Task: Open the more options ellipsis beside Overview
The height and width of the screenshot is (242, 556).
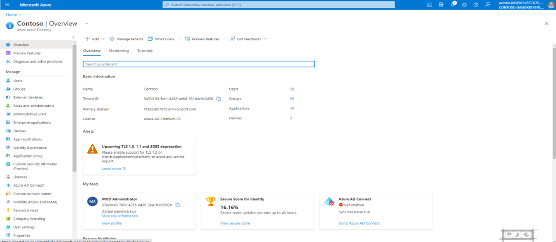Action: (86, 24)
